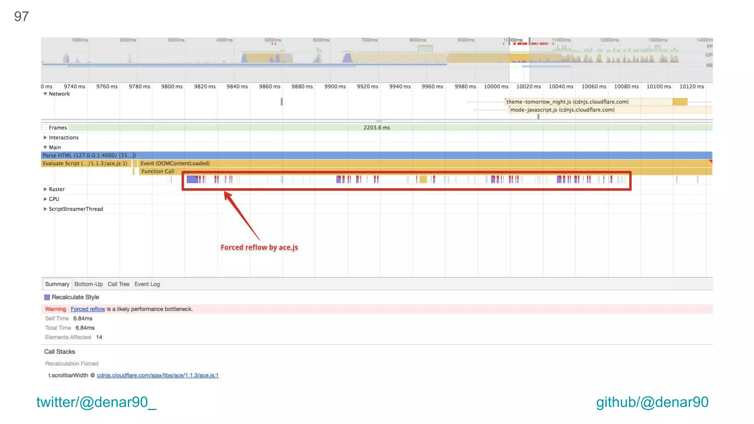The image size is (754, 424).
Task: Open the ace.js cdnjs source link
Action: coord(158,375)
